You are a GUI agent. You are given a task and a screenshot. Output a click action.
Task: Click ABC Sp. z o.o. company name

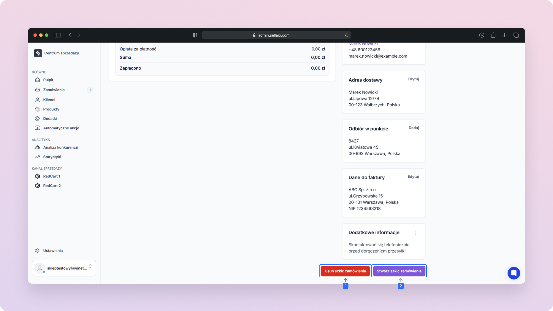(362, 190)
